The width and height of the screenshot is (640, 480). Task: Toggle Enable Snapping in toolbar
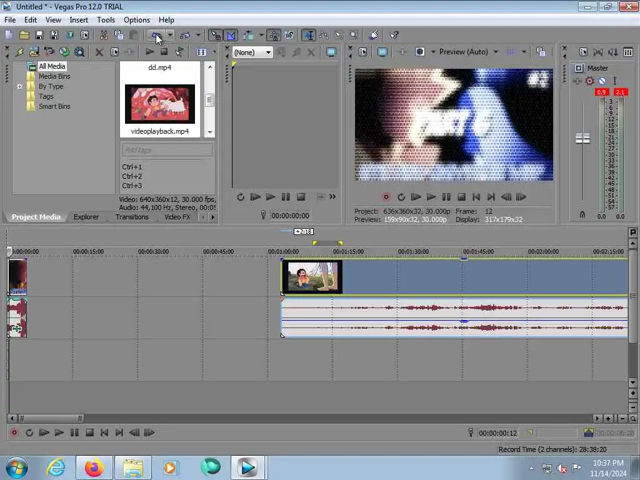215,36
